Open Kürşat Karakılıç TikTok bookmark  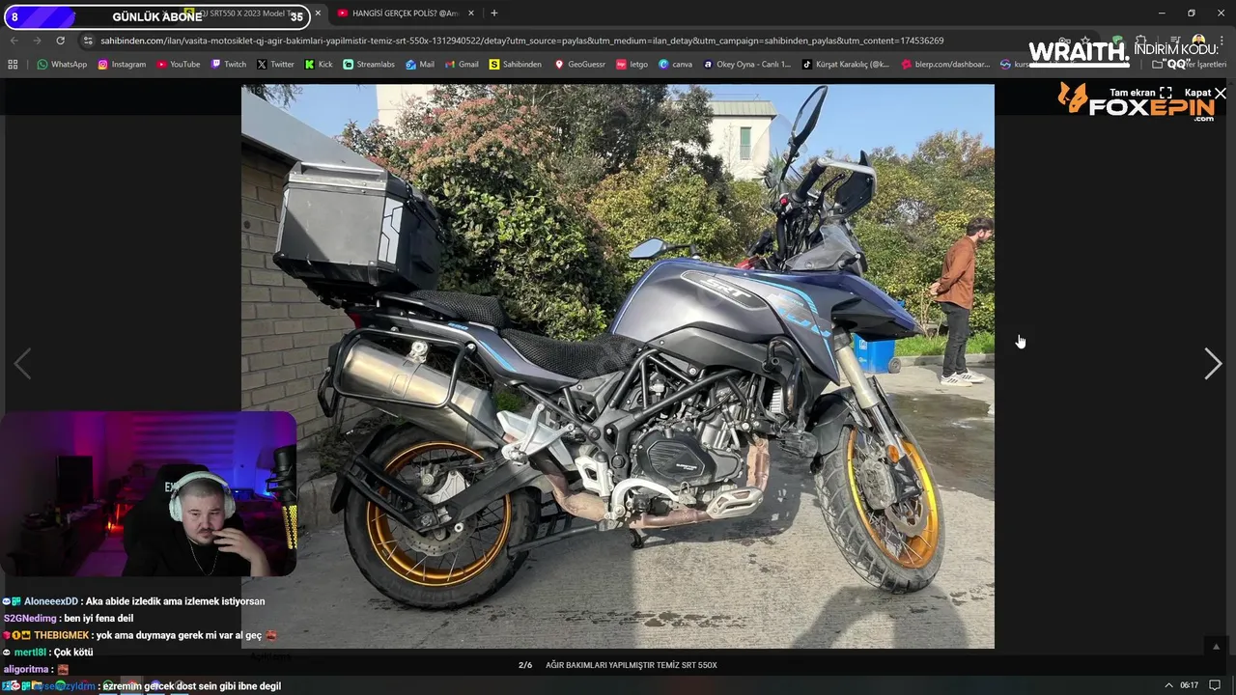846,64
